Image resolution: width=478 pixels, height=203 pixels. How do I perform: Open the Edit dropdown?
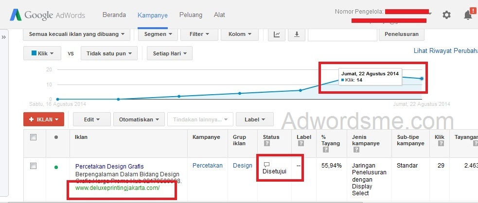click(92, 119)
